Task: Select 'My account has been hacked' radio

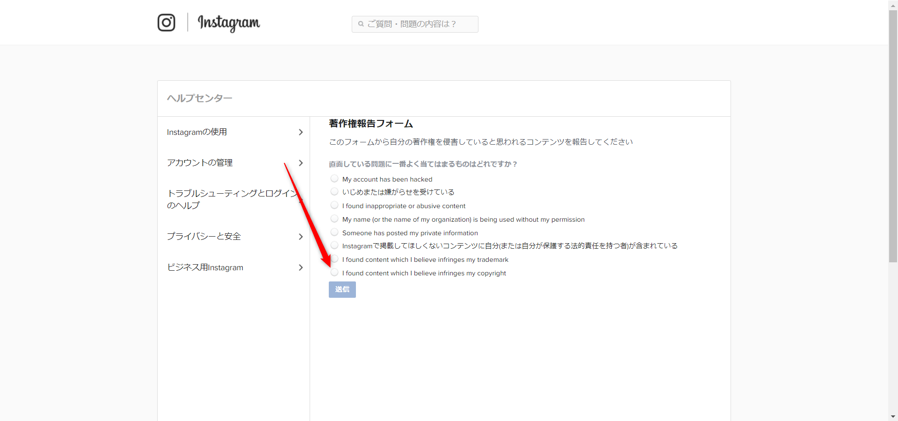Action: (334, 178)
